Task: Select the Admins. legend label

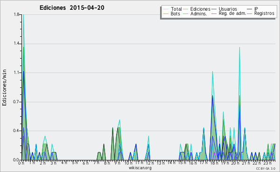Action: point(199,13)
